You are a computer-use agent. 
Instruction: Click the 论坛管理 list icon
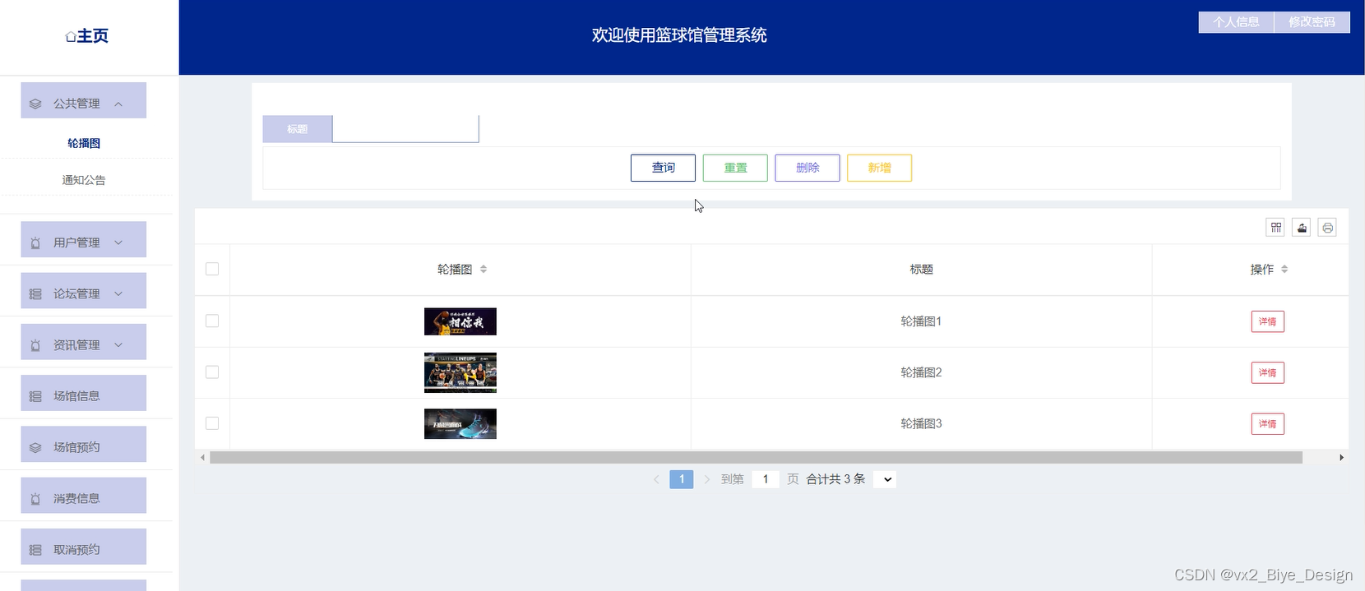coord(35,294)
